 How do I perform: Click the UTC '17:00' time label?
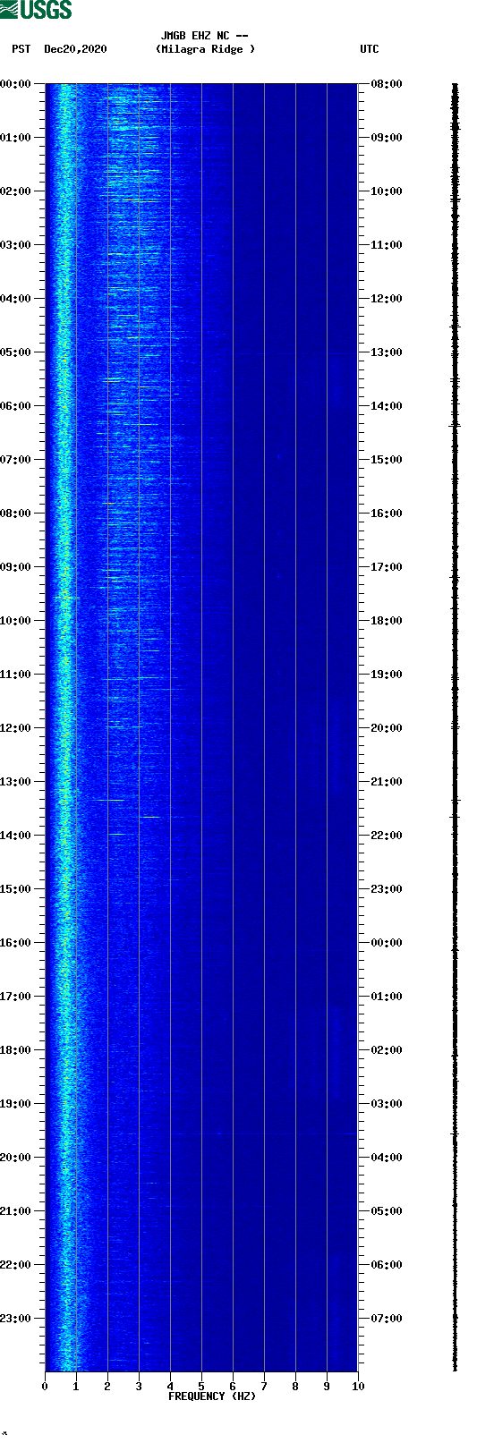pyautogui.click(x=386, y=567)
